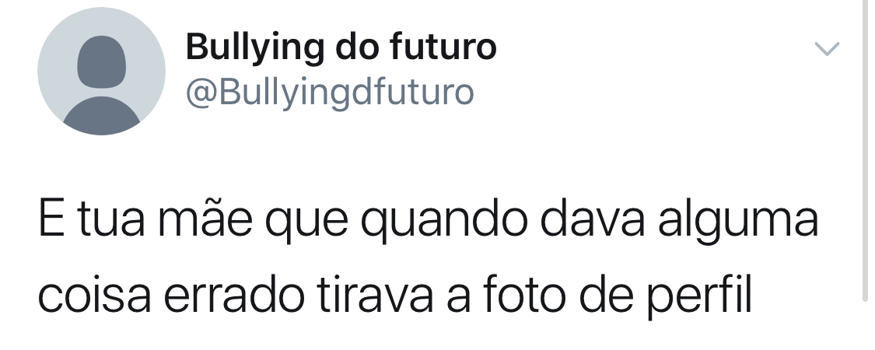The height and width of the screenshot is (350, 875).
Task: Click the word 'mãe' in the tweet
Action: click(x=205, y=219)
